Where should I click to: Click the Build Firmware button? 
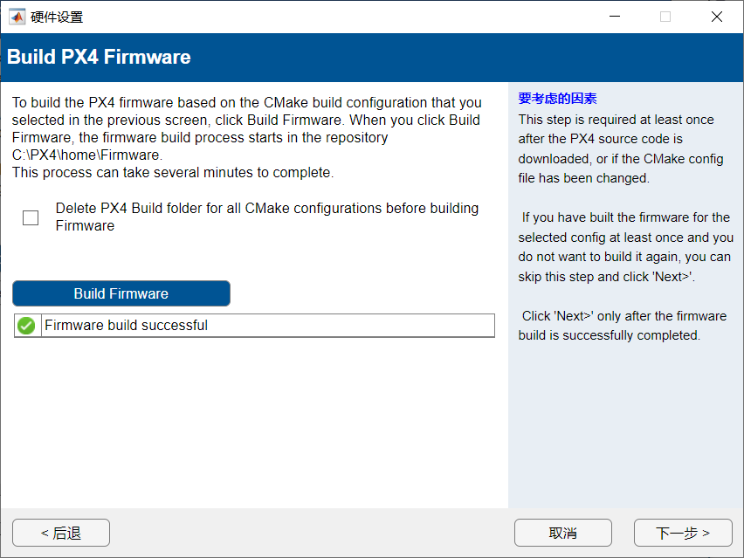coord(121,293)
